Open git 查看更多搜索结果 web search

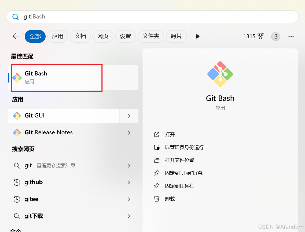pos(64,166)
